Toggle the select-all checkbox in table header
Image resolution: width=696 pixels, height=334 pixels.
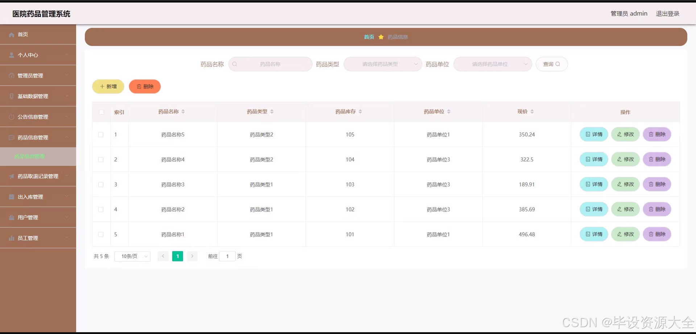click(x=101, y=112)
